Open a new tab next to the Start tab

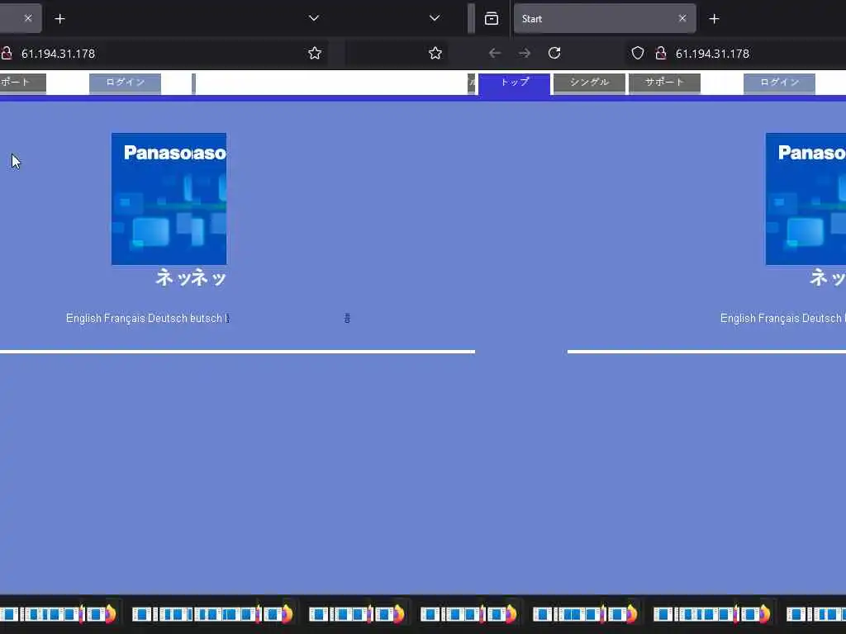pyautogui.click(x=714, y=19)
